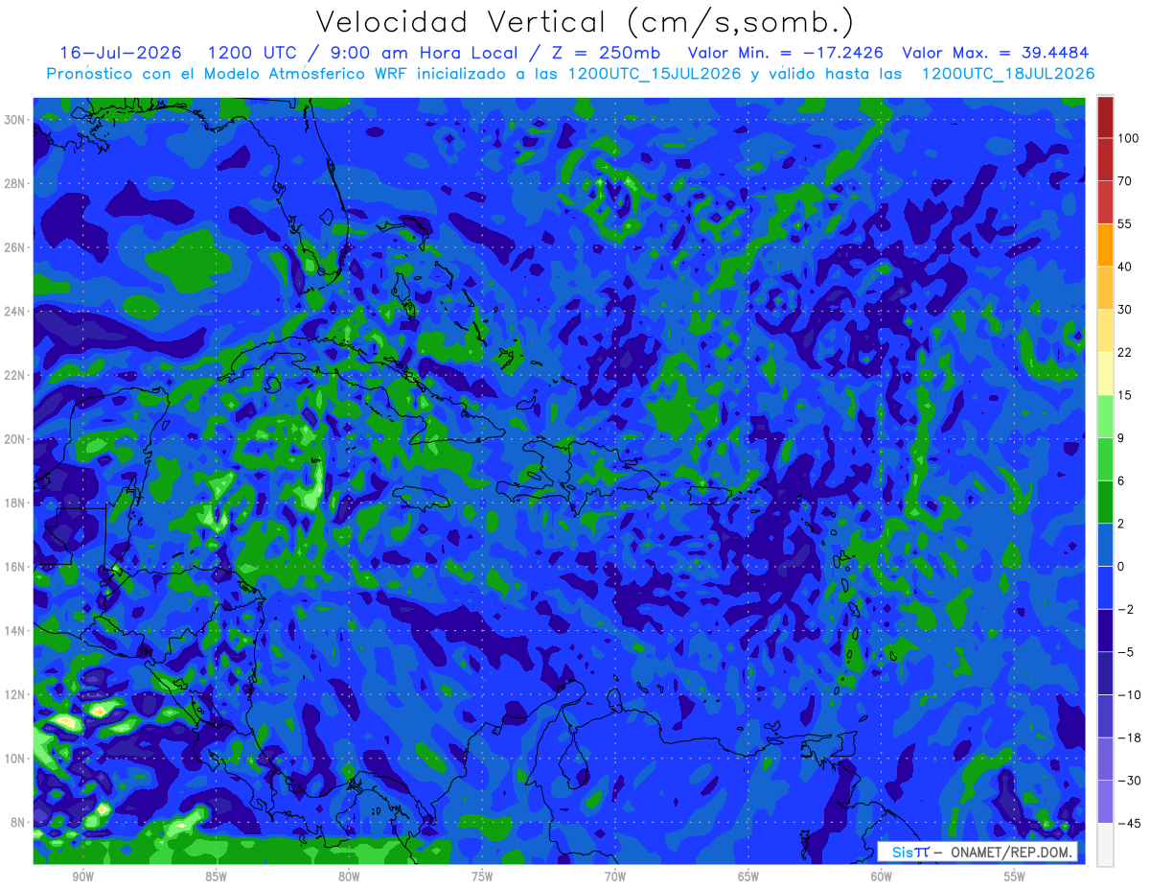1150x889 pixels.
Task: Select the "Z = 250mb" level label
Action: [604, 53]
